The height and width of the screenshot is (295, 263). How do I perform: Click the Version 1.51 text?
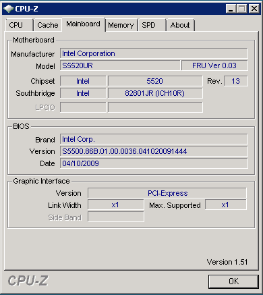pyautogui.click(x=227, y=262)
